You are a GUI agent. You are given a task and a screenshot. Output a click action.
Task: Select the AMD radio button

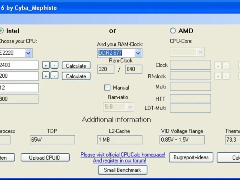pos(173,31)
